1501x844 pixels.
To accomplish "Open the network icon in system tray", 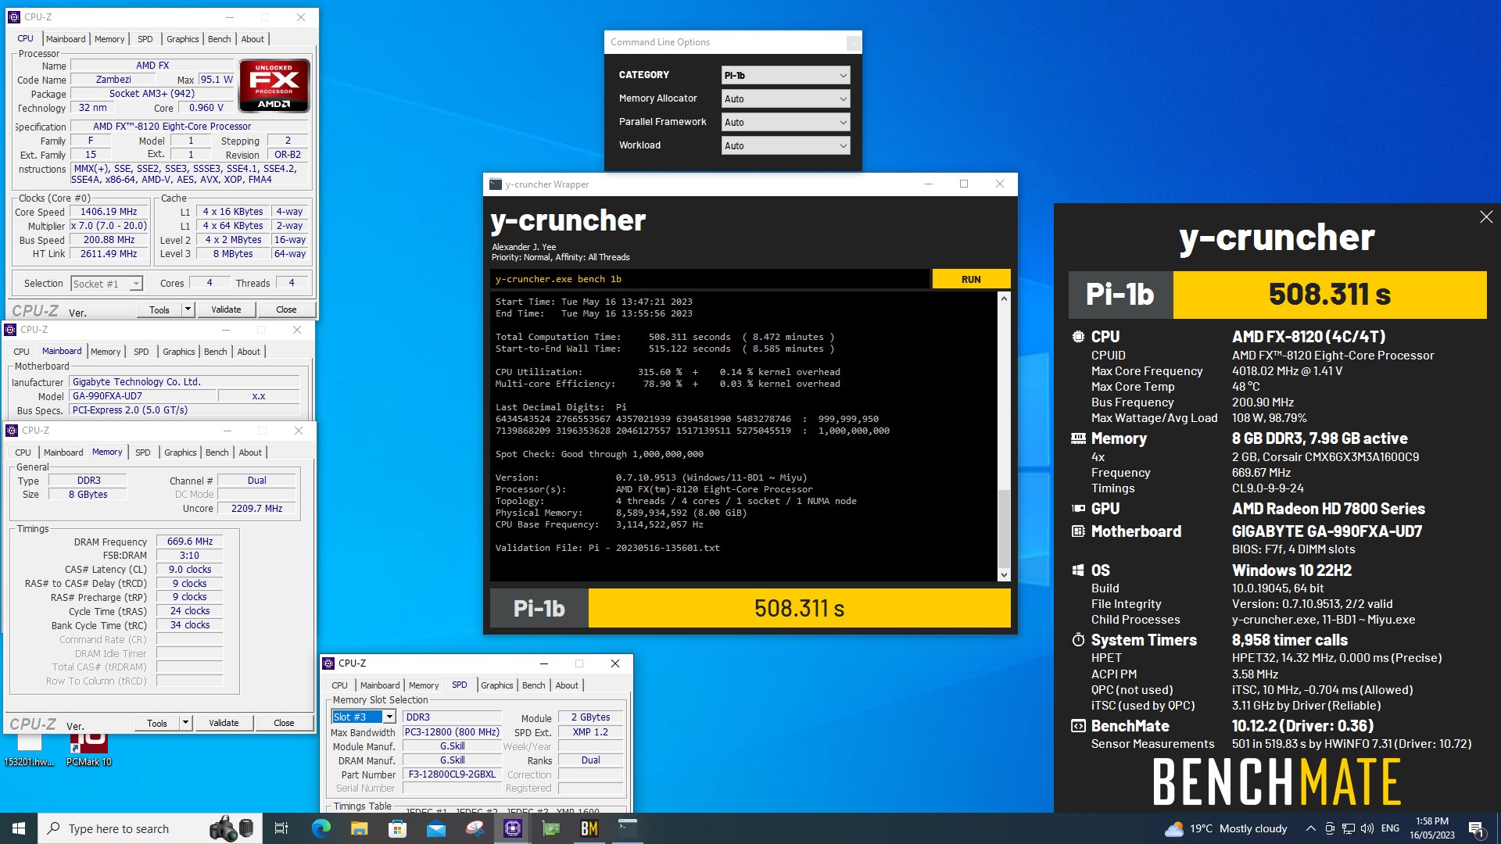I will pos(1349,828).
